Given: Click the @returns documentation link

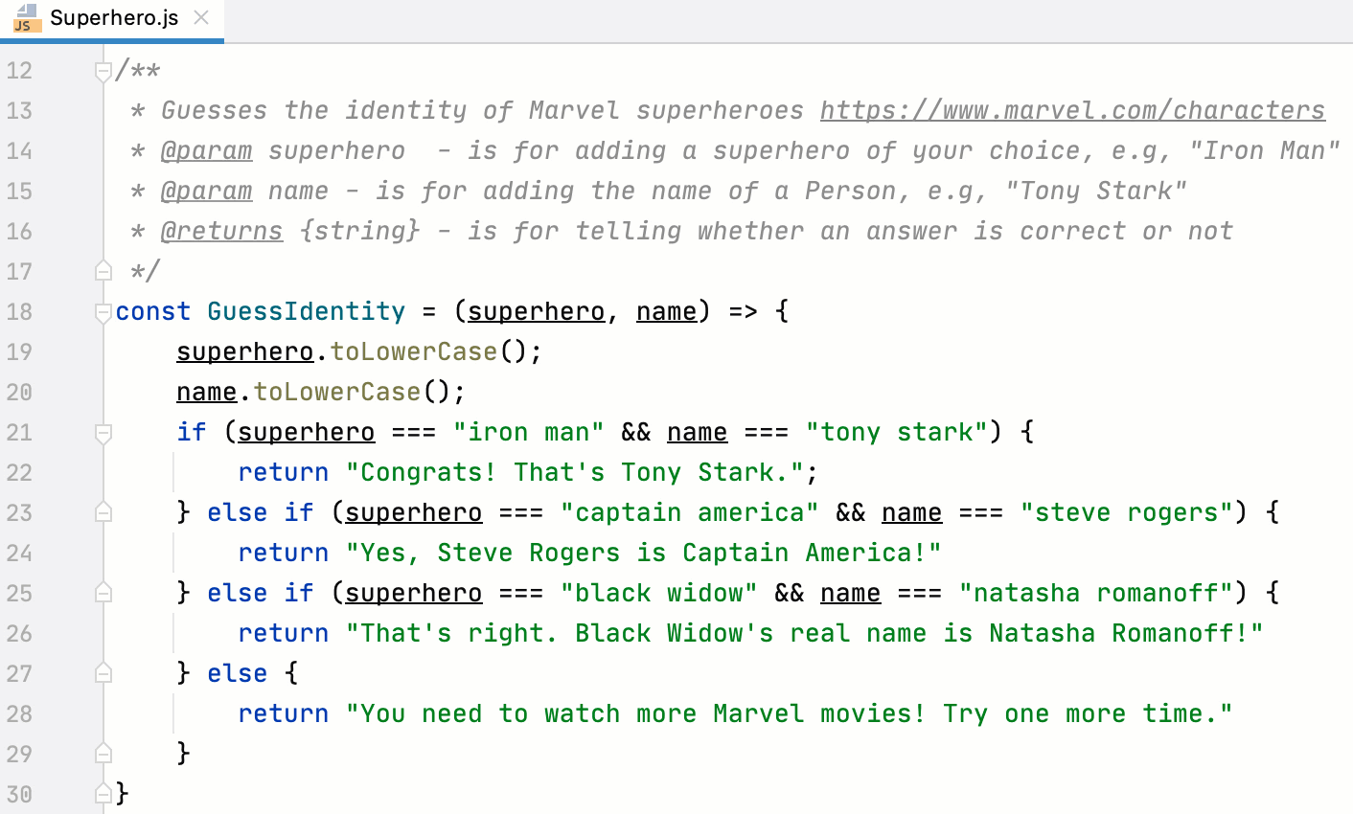Looking at the screenshot, I should pos(222,231).
